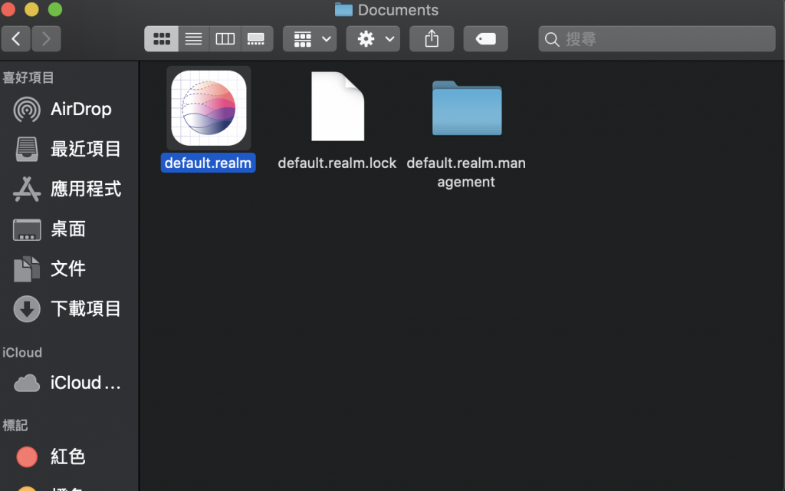Click the Edit Tags button

pos(485,38)
